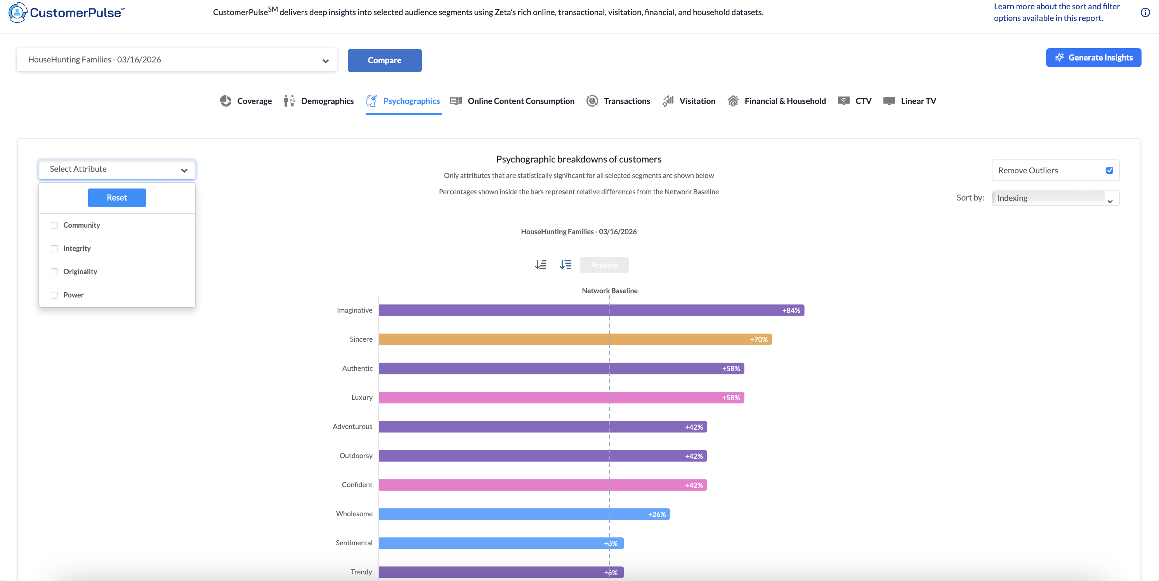Viewport: 1159px width, 581px height.
Task: Click the info circle icon at top right
Action: click(x=1145, y=12)
